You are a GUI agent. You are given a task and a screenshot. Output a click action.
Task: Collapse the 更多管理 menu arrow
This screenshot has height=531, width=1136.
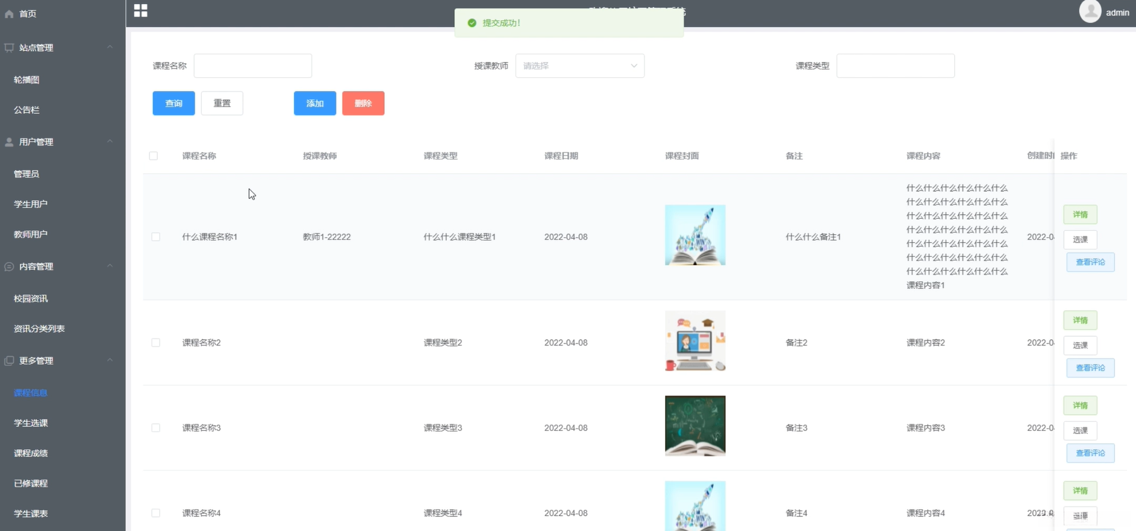(x=110, y=360)
